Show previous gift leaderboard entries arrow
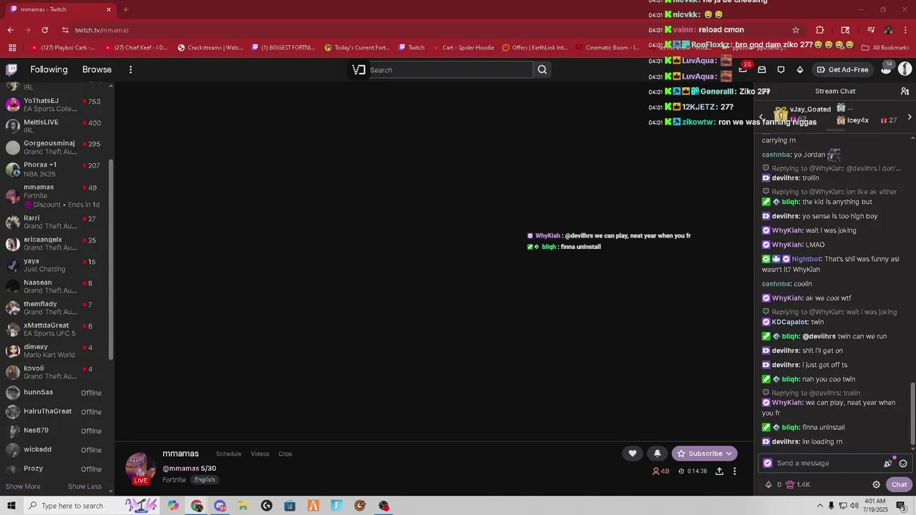This screenshot has height=515, width=916. pyautogui.click(x=761, y=117)
